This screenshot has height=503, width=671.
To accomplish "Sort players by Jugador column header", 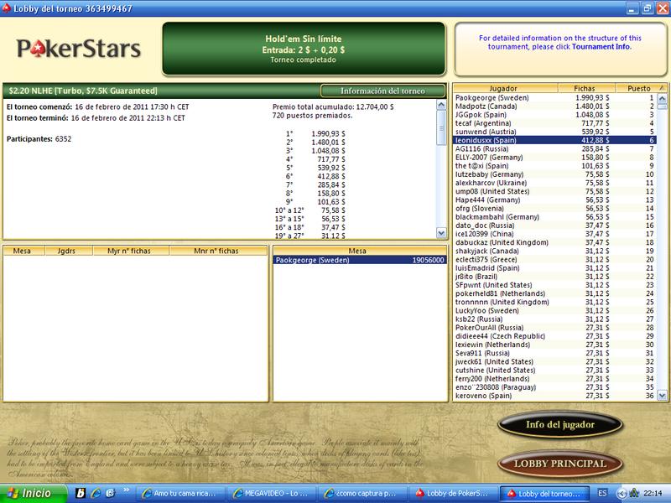I will pyautogui.click(x=506, y=88).
